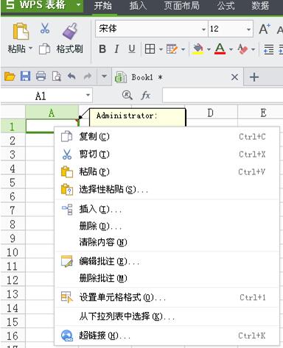
Task: Open the fill color dropdown arrow
Action: tap(209, 49)
